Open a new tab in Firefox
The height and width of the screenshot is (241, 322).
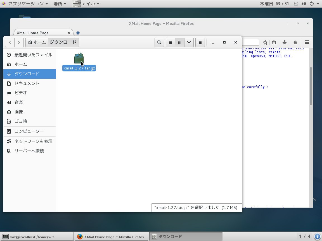pyautogui.click(x=78, y=33)
